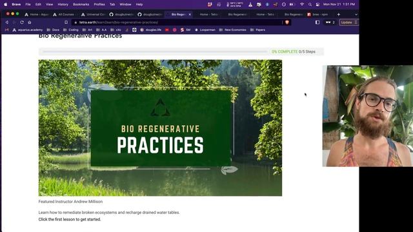Reload the current page
Screen dimensions: 413x232
(x=22, y=23)
